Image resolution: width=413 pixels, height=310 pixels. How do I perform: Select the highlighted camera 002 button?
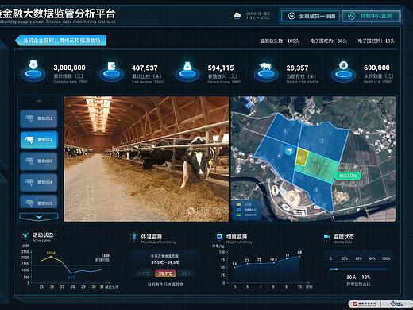click(x=39, y=140)
